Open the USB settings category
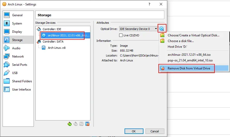Viewport: 230px width, 137px height. coord(18,73)
